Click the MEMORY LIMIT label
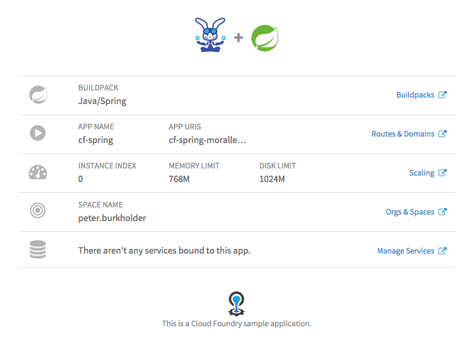 [x=194, y=166]
